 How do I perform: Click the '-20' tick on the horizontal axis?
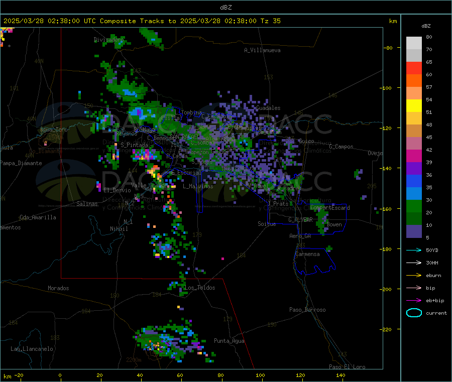[19, 375]
